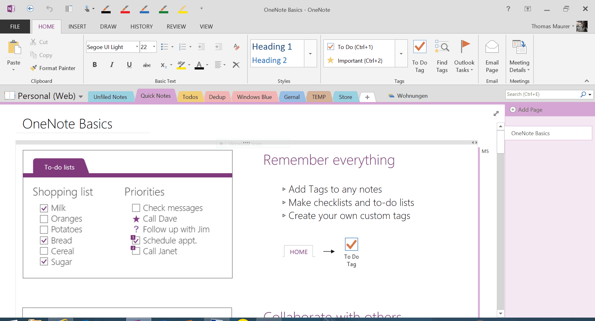
Task: Click the Outlook Tasks flag icon
Action: pyautogui.click(x=465, y=47)
